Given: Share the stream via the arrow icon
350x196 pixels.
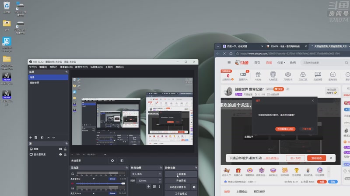Looking at the screenshot, I should point(288,89).
